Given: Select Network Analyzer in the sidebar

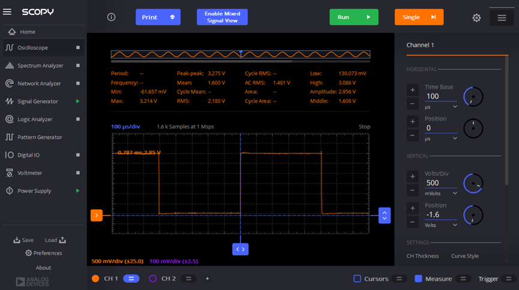Looking at the screenshot, I should 43,83.
